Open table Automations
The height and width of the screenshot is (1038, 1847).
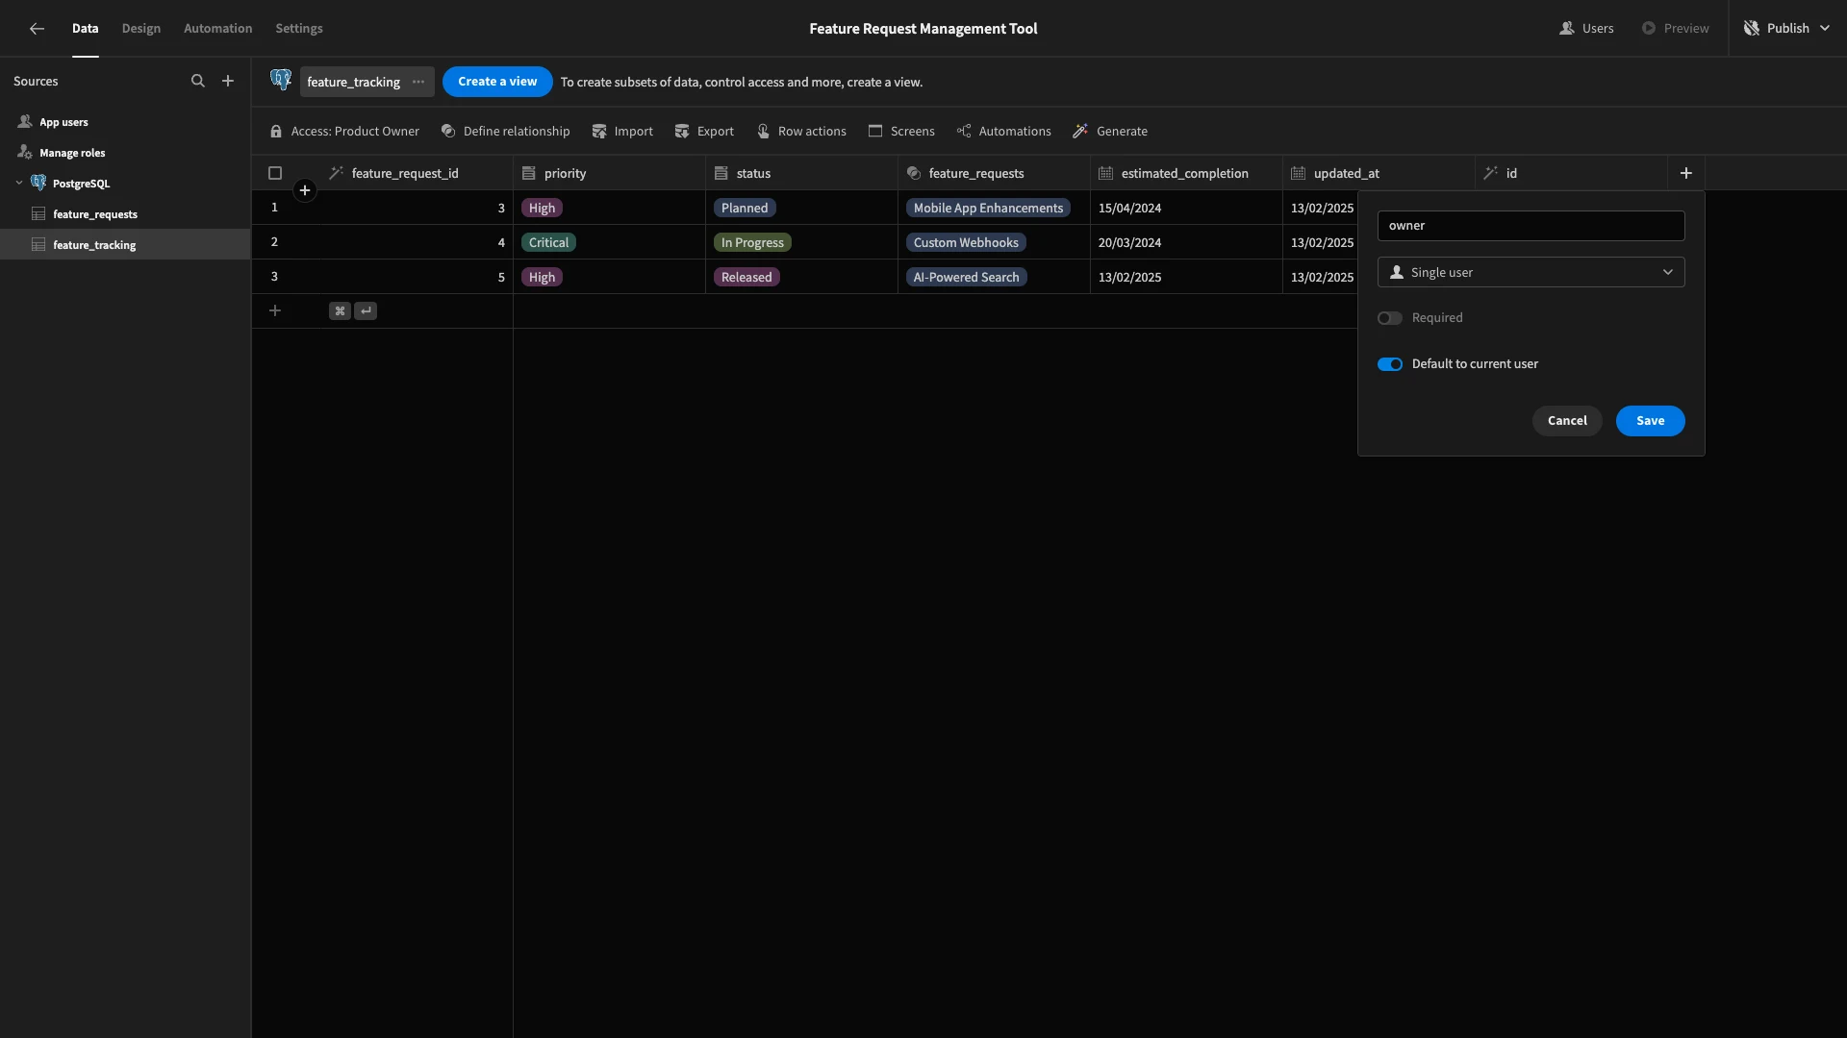[x=1003, y=132]
